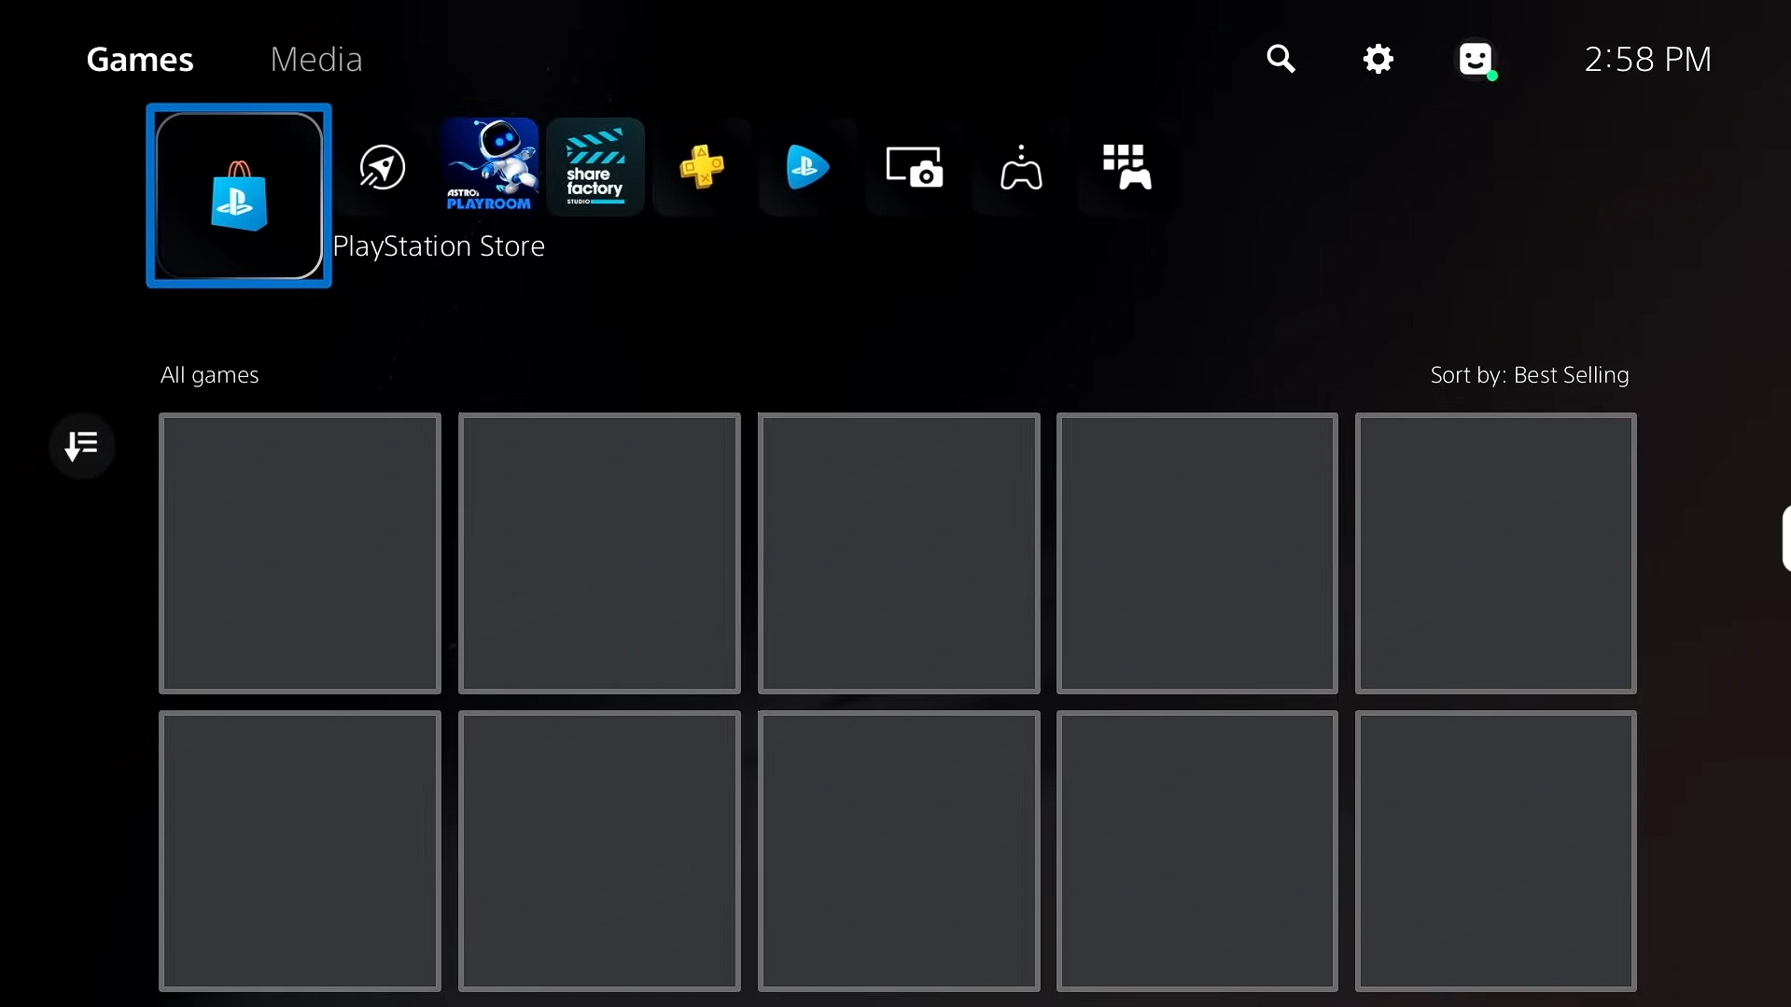Open the Remote Play controller icon

coord(1020,168)
